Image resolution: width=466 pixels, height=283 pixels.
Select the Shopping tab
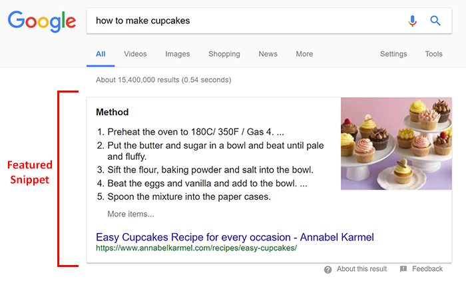(224, 54)
